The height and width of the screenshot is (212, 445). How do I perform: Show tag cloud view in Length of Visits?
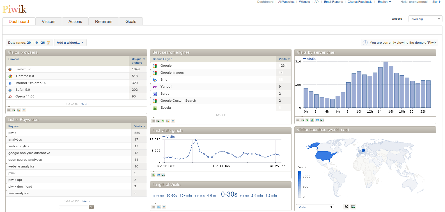click(159, 207)
